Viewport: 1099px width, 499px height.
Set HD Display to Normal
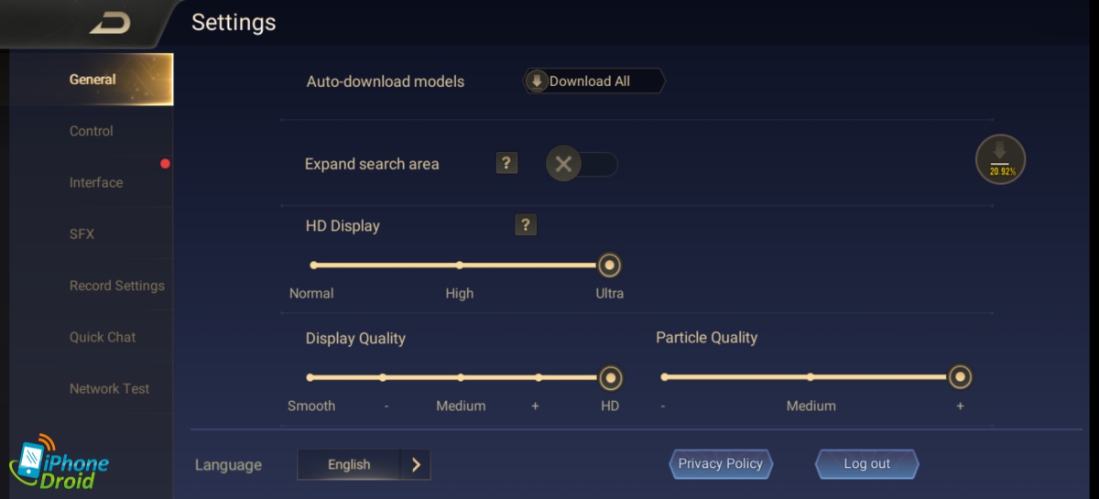[313, 266]
